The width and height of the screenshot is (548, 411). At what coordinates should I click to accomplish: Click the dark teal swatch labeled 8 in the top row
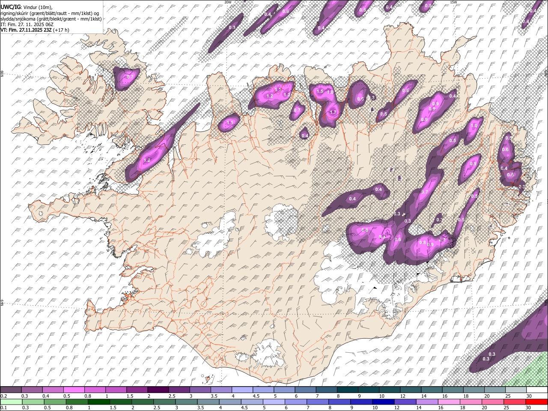point(347,390)
